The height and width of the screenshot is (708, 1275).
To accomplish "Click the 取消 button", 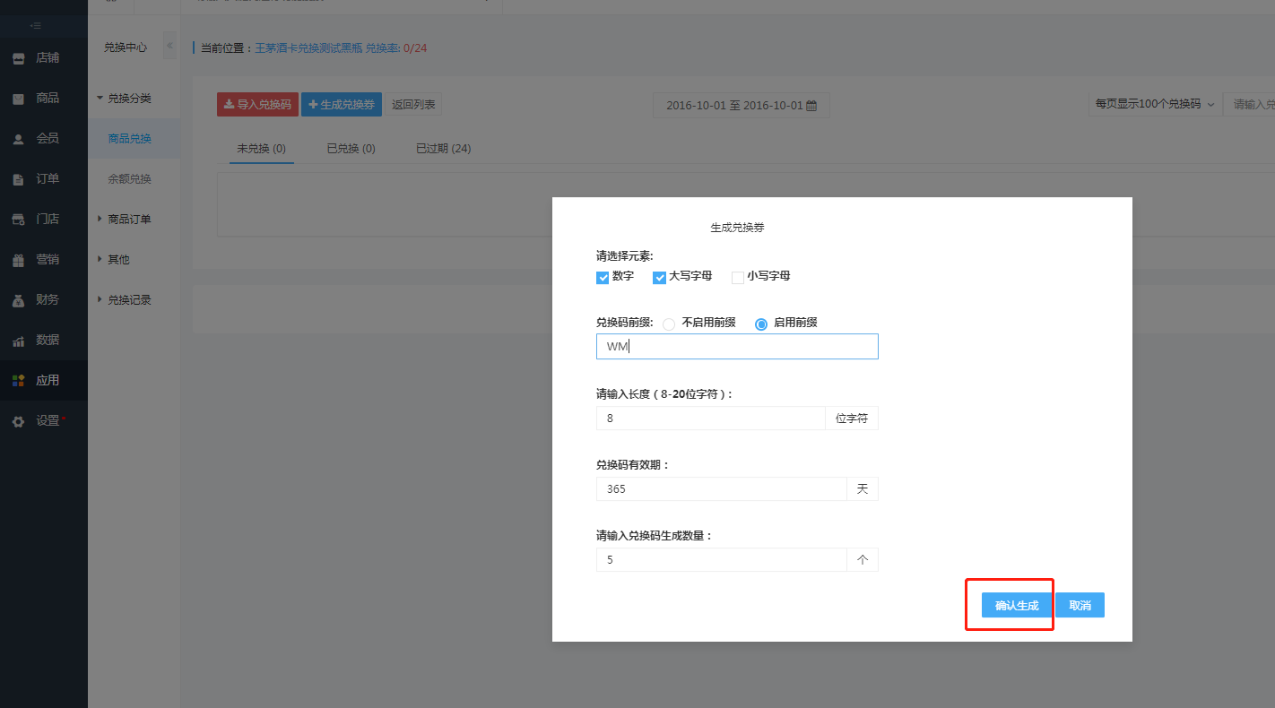I will point(1080,606).
